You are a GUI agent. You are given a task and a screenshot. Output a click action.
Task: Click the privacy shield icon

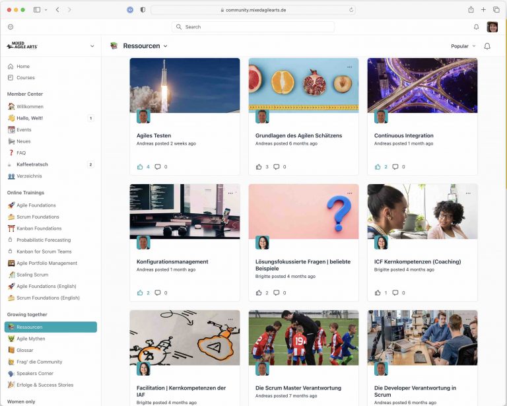(143, 10)
